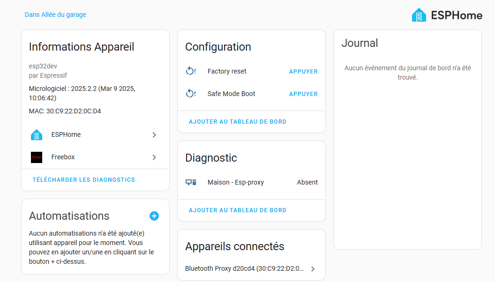The height and width of the screenshot is (282, 495).
Task: Click the plus icon to add automation
Action: pyautogui.click(x=154, y=216)
